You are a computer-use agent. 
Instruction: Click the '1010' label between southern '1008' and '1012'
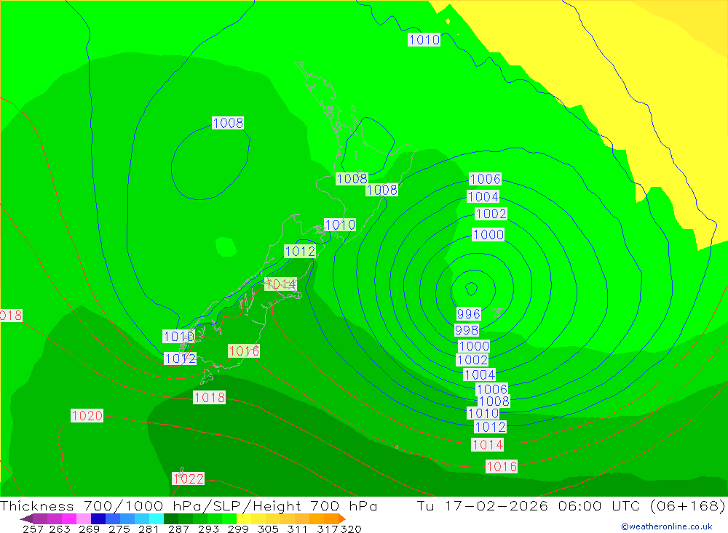pos(483,413)
